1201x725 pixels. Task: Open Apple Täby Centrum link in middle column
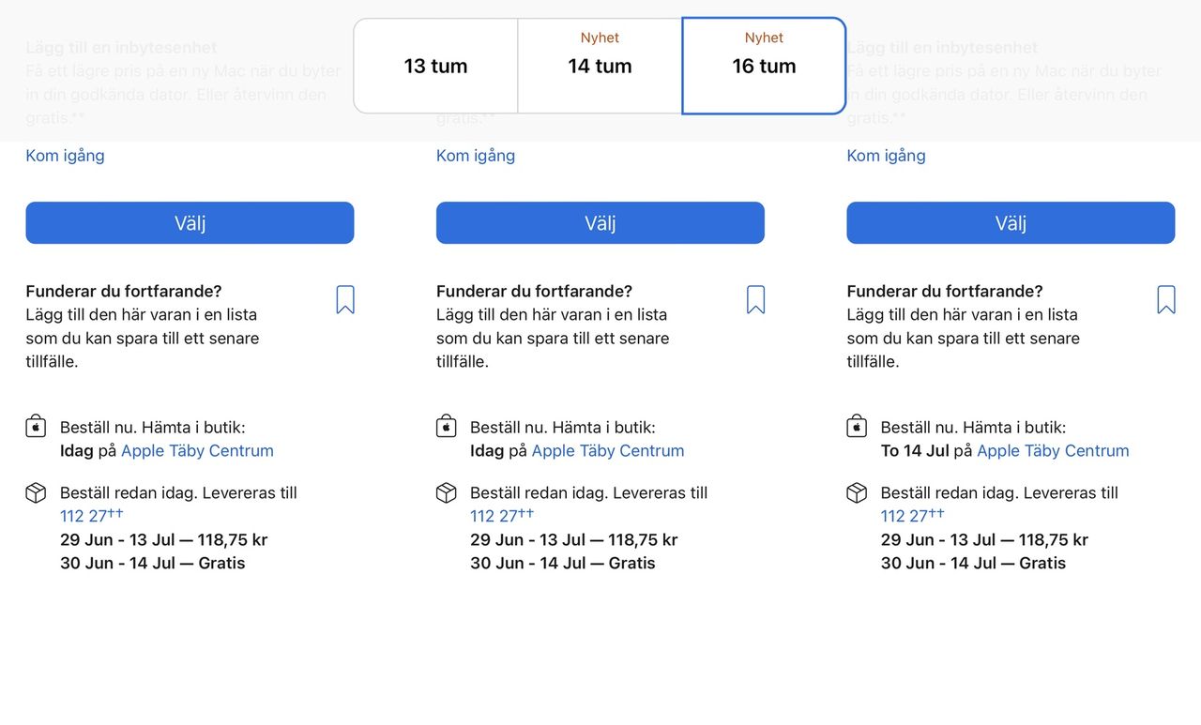coord(608,451)
